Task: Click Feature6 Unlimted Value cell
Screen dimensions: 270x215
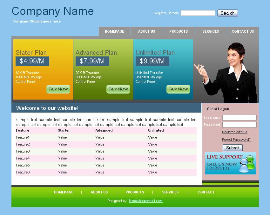Action: click(x=152, y=172)
